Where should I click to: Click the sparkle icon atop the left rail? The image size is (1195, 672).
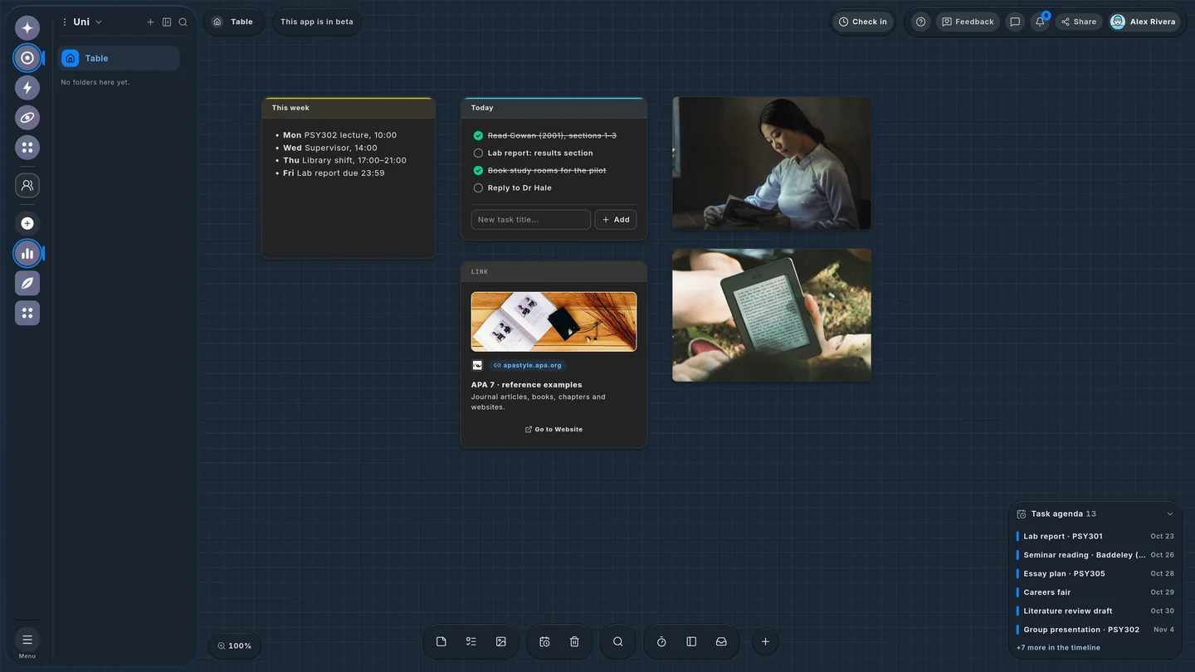(x=27, y=28)
